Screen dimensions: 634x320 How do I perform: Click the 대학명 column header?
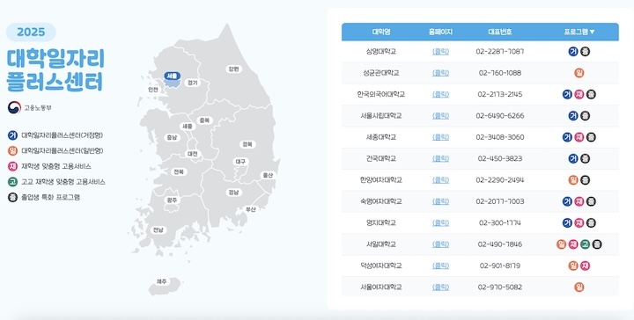pyautogui.click(x=381, y=32)
